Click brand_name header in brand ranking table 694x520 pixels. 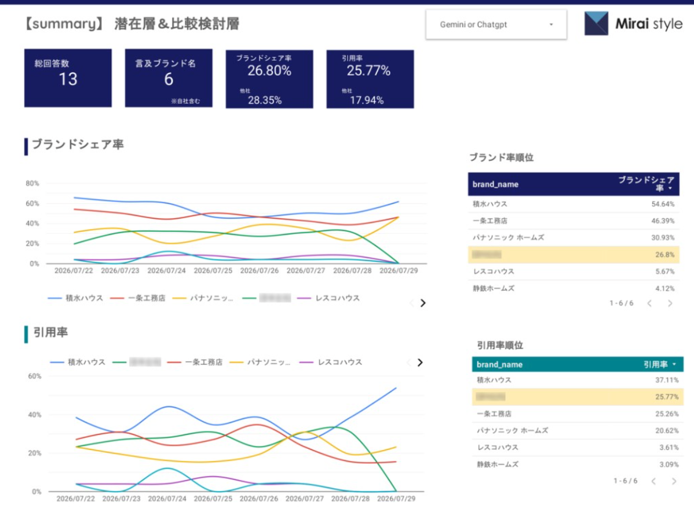495,184
